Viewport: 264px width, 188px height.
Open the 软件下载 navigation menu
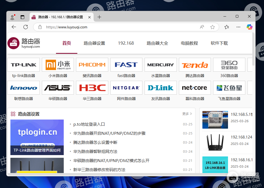219,43
